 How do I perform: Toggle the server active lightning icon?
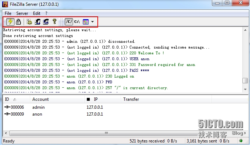point(10,22)
